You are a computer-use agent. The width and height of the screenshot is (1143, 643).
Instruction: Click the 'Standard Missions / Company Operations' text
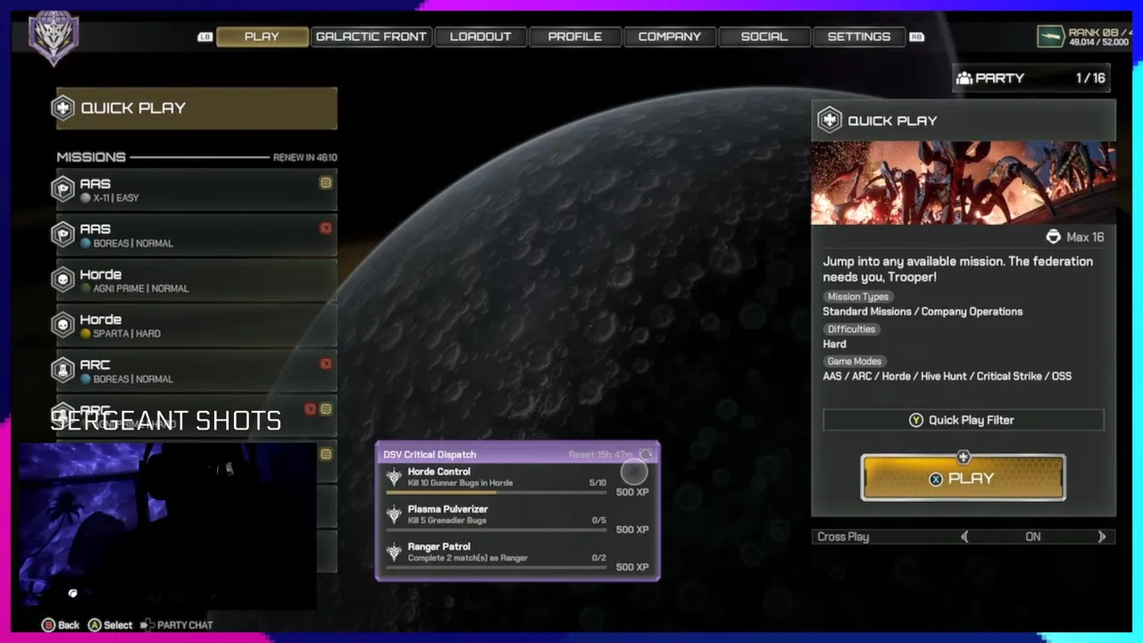coord(922,312)
